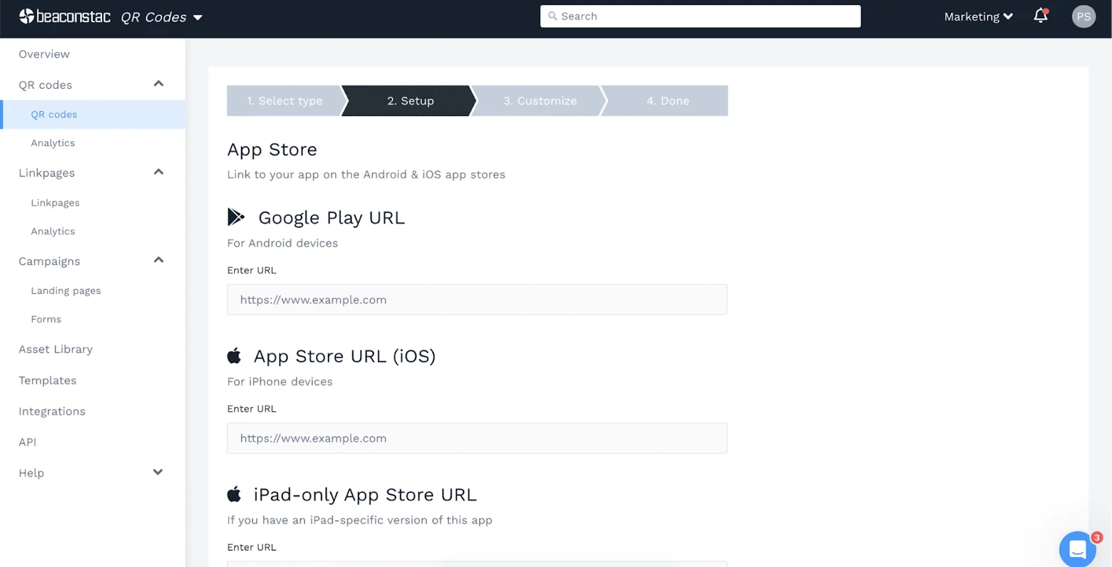
Task: Open the chat support widget
Action: 1077,550
